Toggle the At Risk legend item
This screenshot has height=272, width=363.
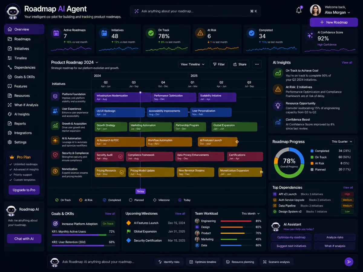[x=86, y=200]
